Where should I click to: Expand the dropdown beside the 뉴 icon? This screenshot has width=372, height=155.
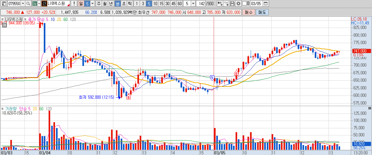click(x=39, y=4)
